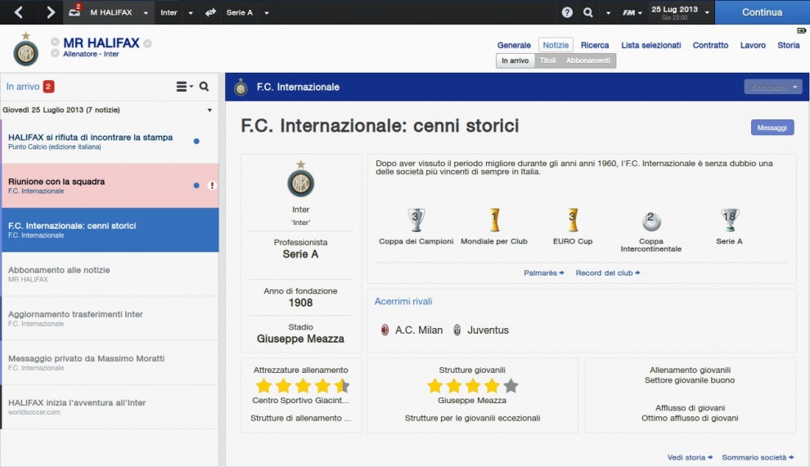This screenshot has height=467, width=810.
Task: Click the Giuseppe Meazza stadium name
Action: (x=300, y=339)
